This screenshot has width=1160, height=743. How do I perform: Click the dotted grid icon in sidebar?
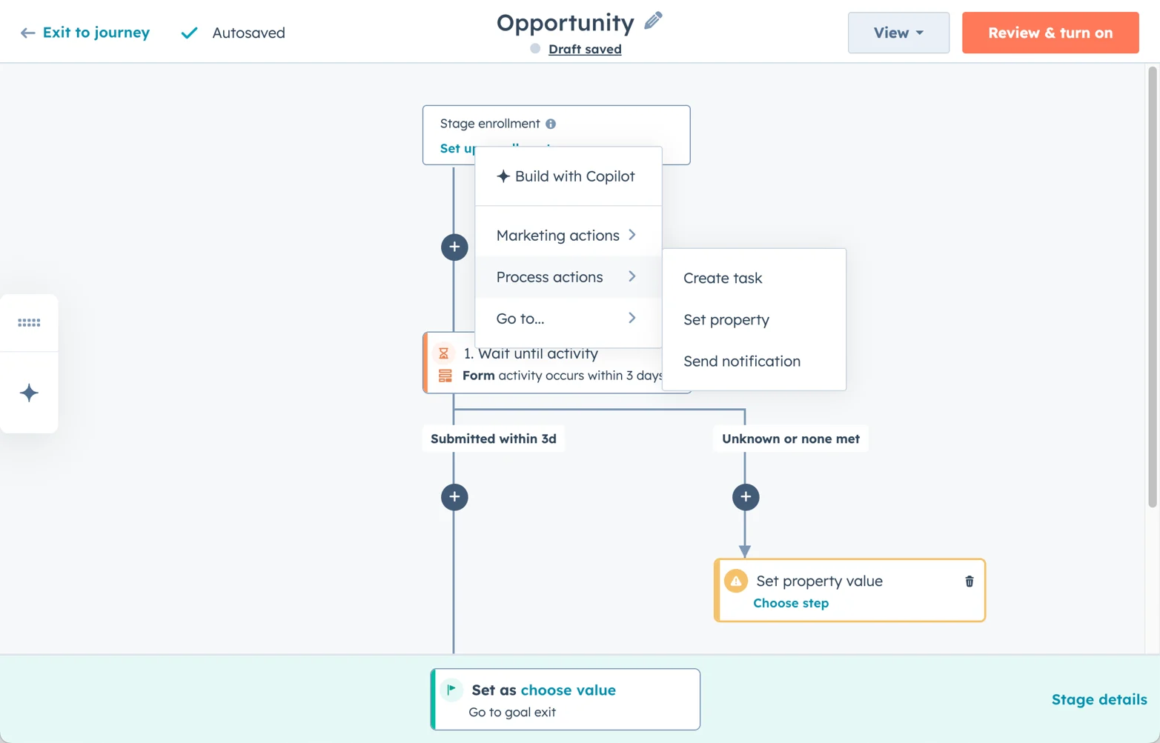pyautogui.click(x=29, y=323)
